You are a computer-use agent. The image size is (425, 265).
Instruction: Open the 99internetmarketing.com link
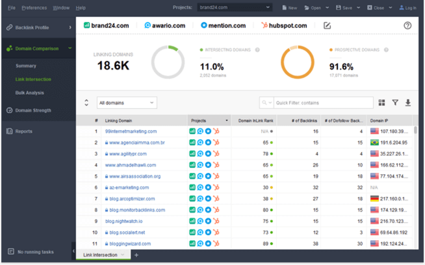click(x=131, y=132)
